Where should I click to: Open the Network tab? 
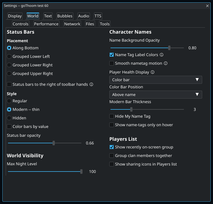(72, 24)
